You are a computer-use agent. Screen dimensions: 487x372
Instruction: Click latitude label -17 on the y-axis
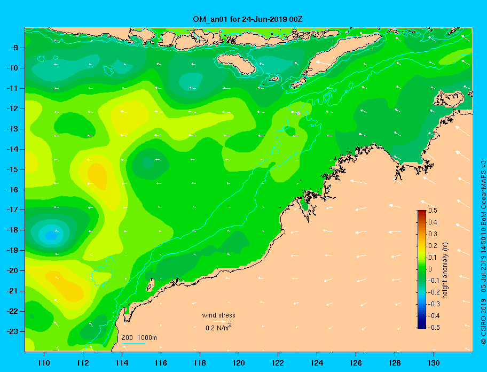12,210
